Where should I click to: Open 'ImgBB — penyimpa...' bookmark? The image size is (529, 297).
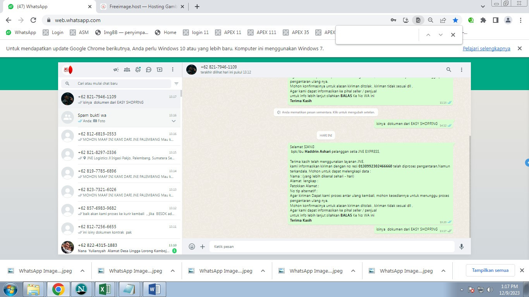[122, 32]
